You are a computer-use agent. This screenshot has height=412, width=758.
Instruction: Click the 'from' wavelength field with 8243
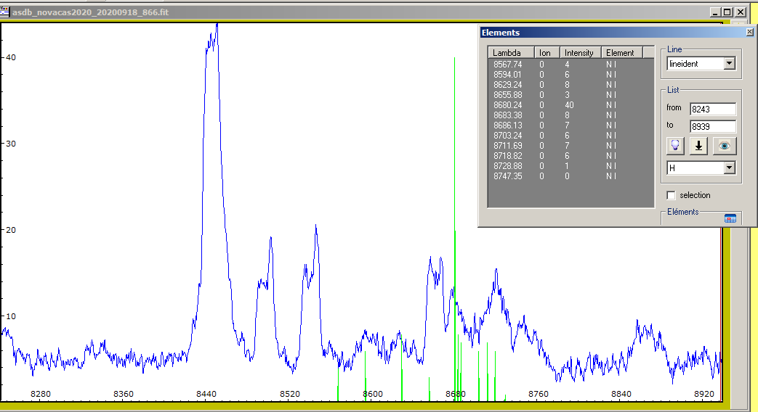tap(712, 109)
